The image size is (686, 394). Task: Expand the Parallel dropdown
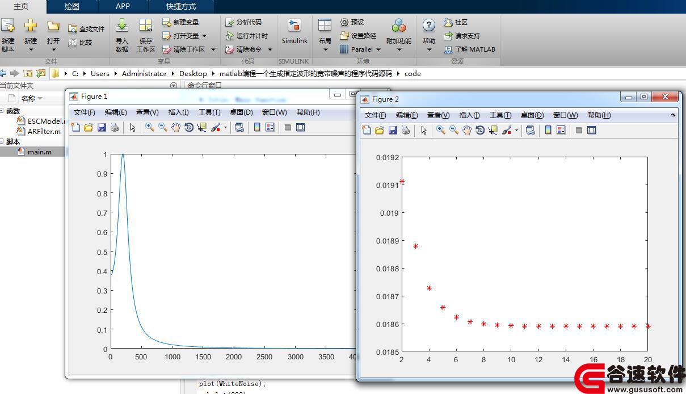[x=378, y=49]
